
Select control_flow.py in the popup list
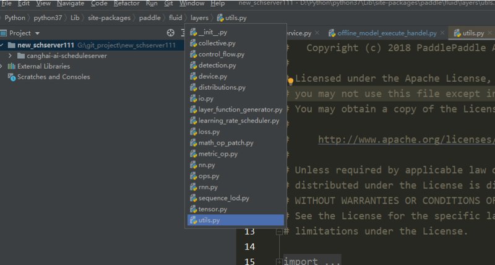tap(236, 54)
